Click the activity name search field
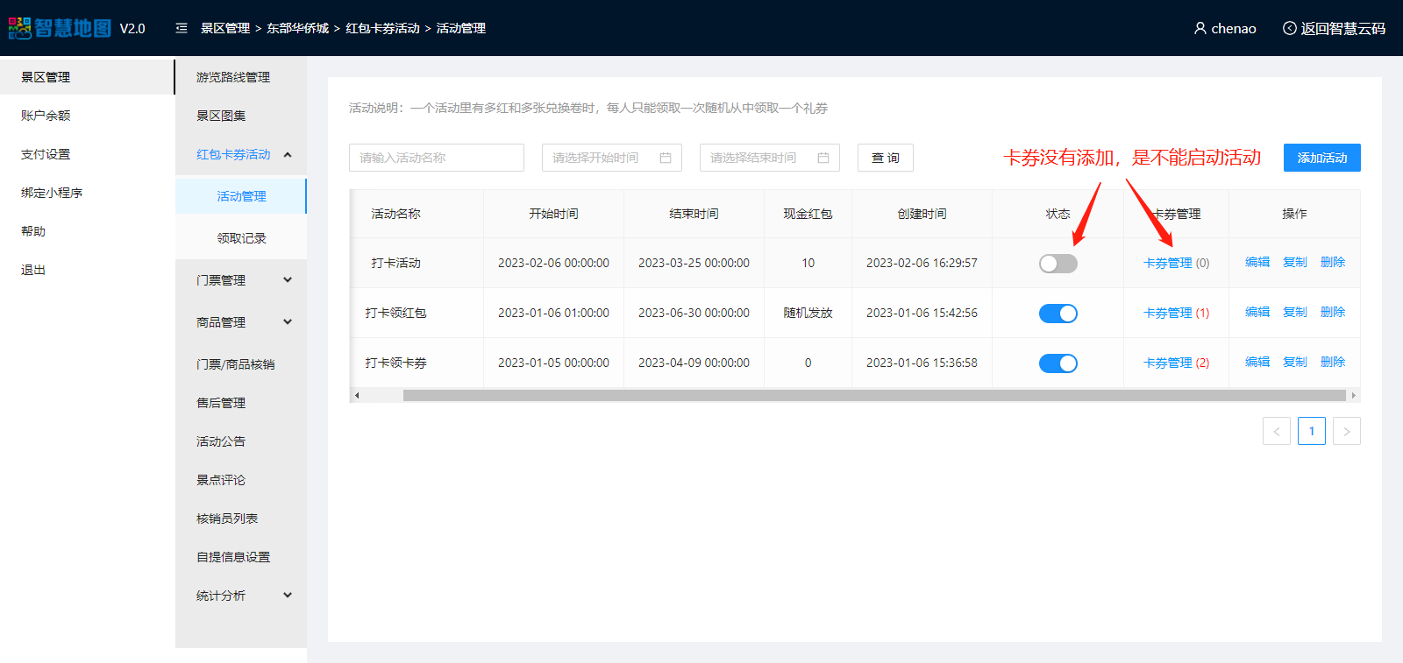 (436, 158)
